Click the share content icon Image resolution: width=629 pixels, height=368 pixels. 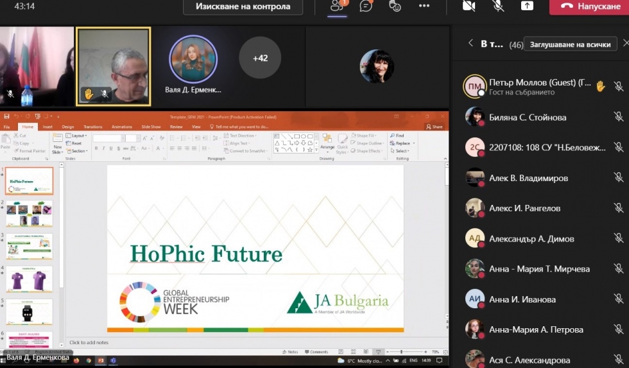pyautogui.click(x=527, y=6)
